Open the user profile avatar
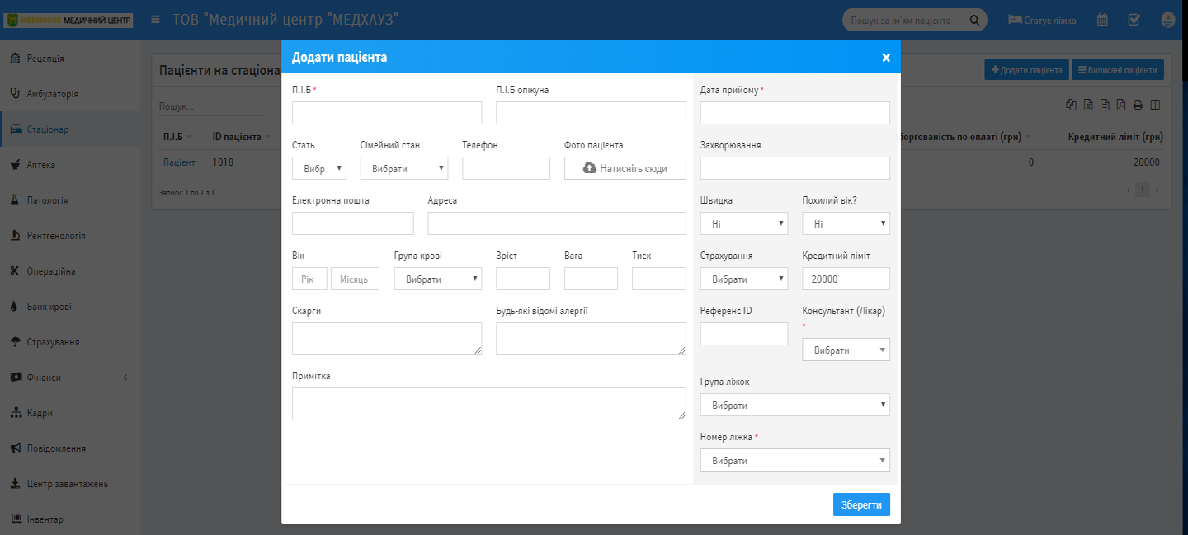Image resolution: width=1188 pixels, height=535 pixels. point(1168,20)
